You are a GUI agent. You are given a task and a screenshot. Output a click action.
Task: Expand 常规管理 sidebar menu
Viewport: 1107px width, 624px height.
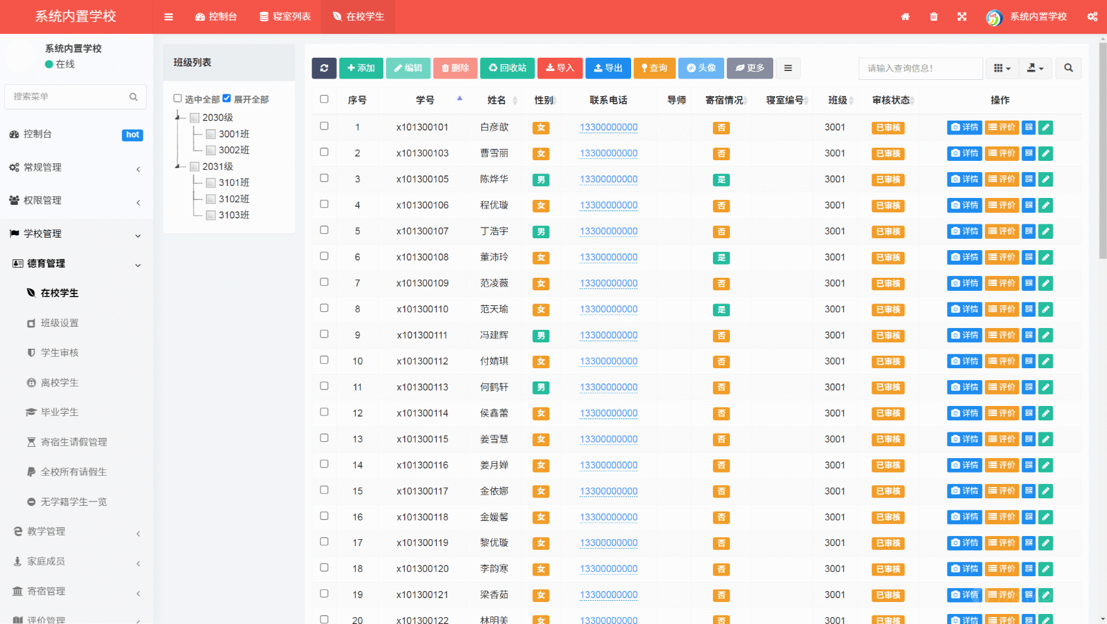coord(76,168)
